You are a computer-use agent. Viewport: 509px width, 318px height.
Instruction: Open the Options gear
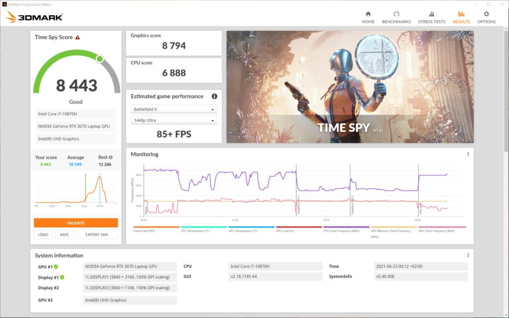click(x=486, y=17)
